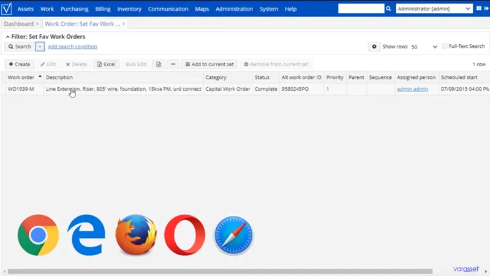Click the Microsoft Edge logo
This screenshot has height=276, width=490.
86,235
